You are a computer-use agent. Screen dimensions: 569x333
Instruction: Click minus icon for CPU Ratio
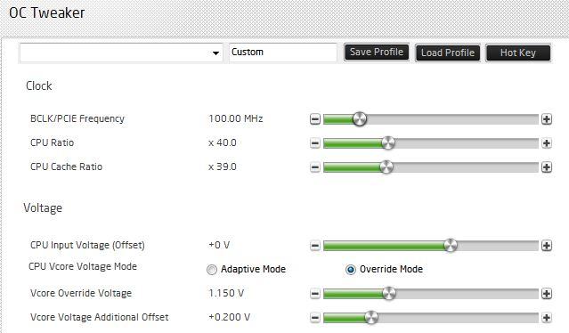[315, 143]
